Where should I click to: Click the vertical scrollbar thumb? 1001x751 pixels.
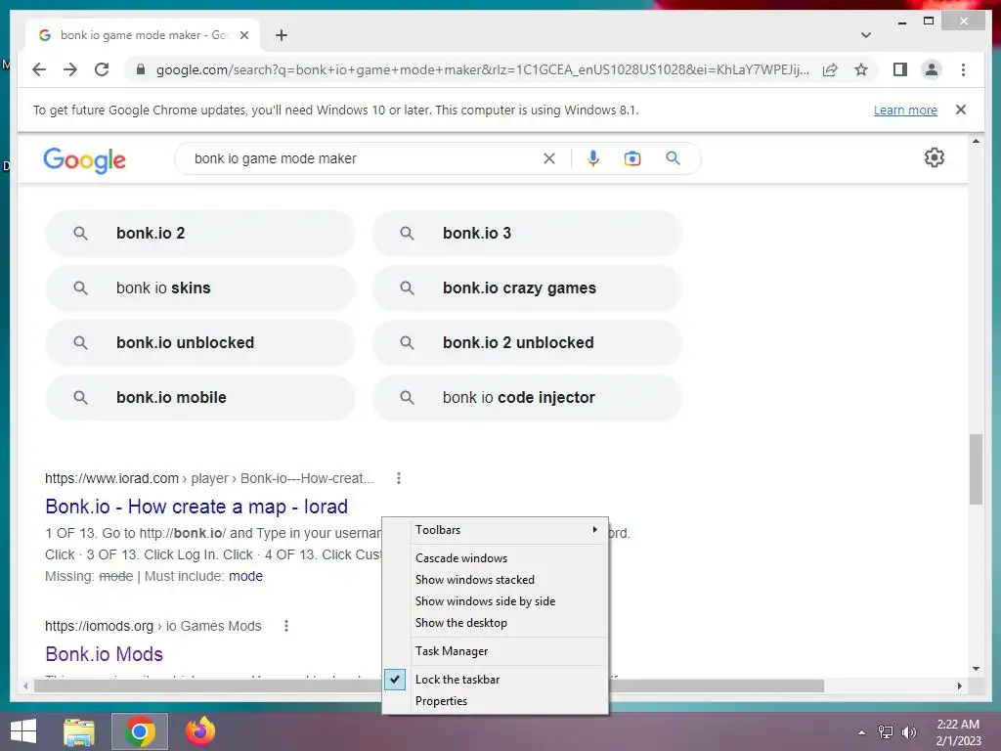click(976, 469)
